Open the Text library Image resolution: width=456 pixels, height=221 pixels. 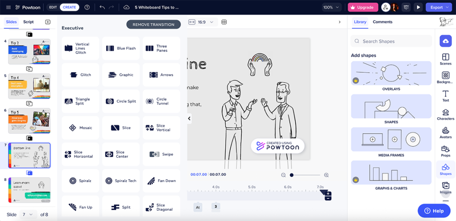(x=445, y=96)
